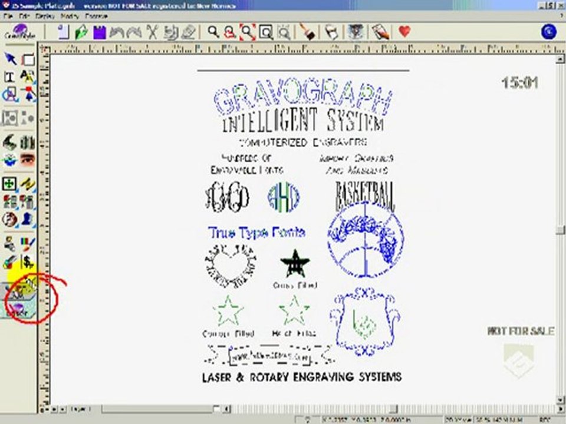The width and height of the screenshot is (566, 424).
Task: Select the rectangle shape tool
Action: pyautogui.click(x=28, y=59)
